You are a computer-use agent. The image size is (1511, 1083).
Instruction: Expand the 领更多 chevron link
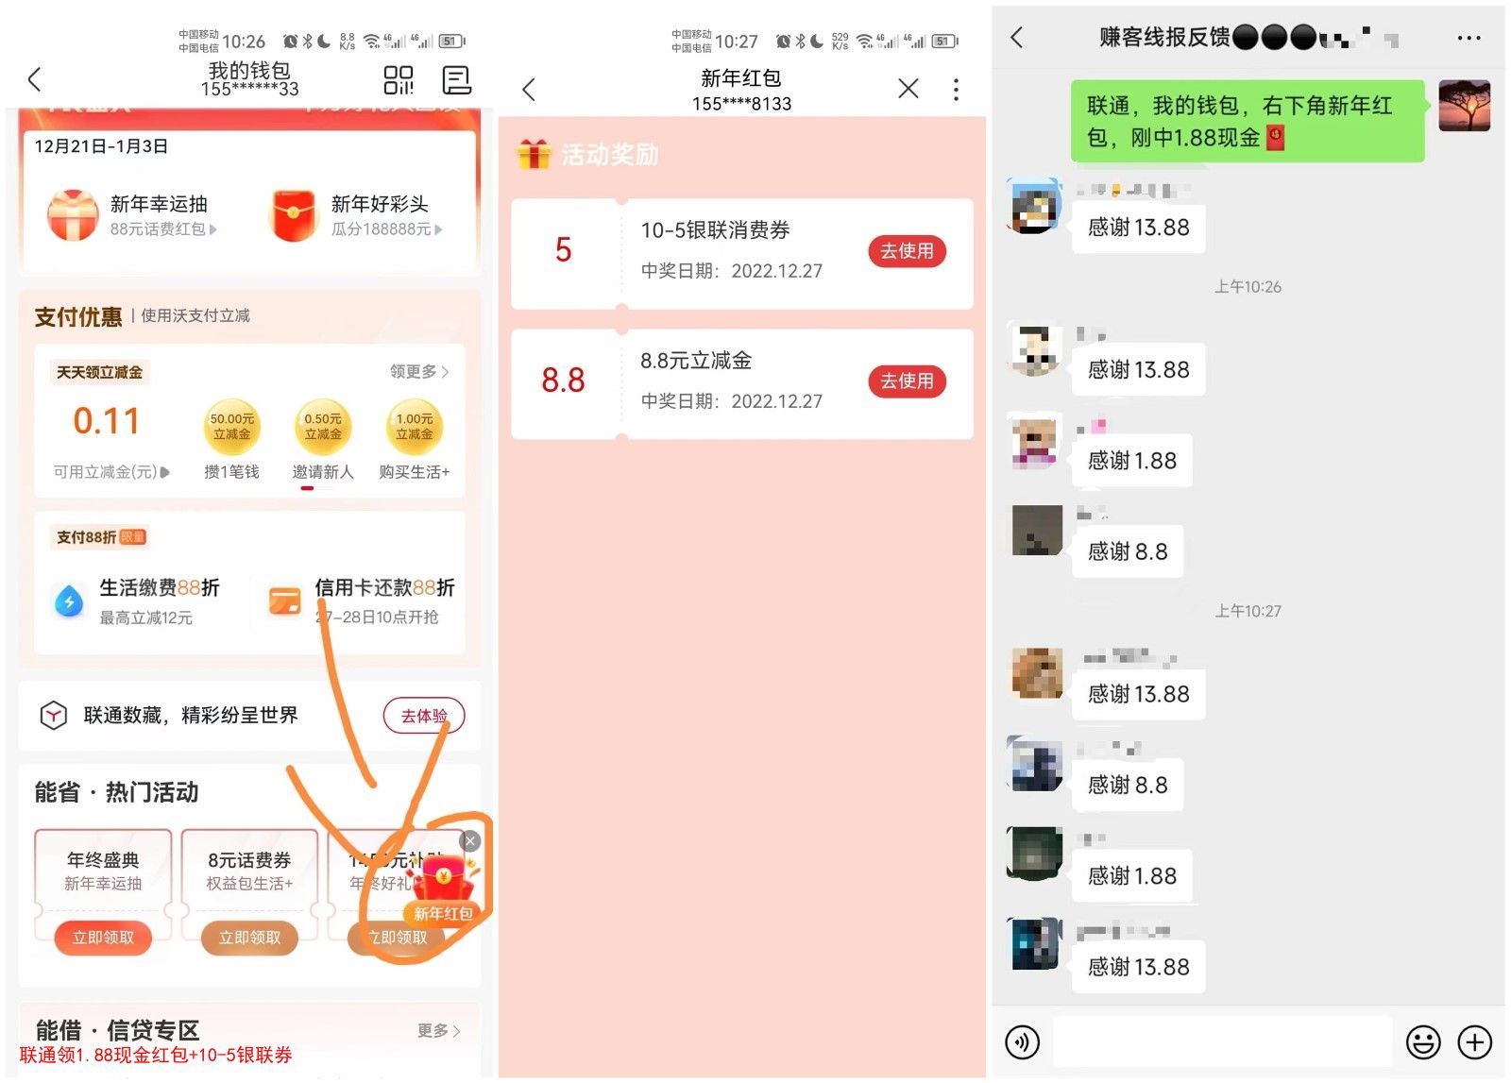pyautogui.click(x=419, y=372)
